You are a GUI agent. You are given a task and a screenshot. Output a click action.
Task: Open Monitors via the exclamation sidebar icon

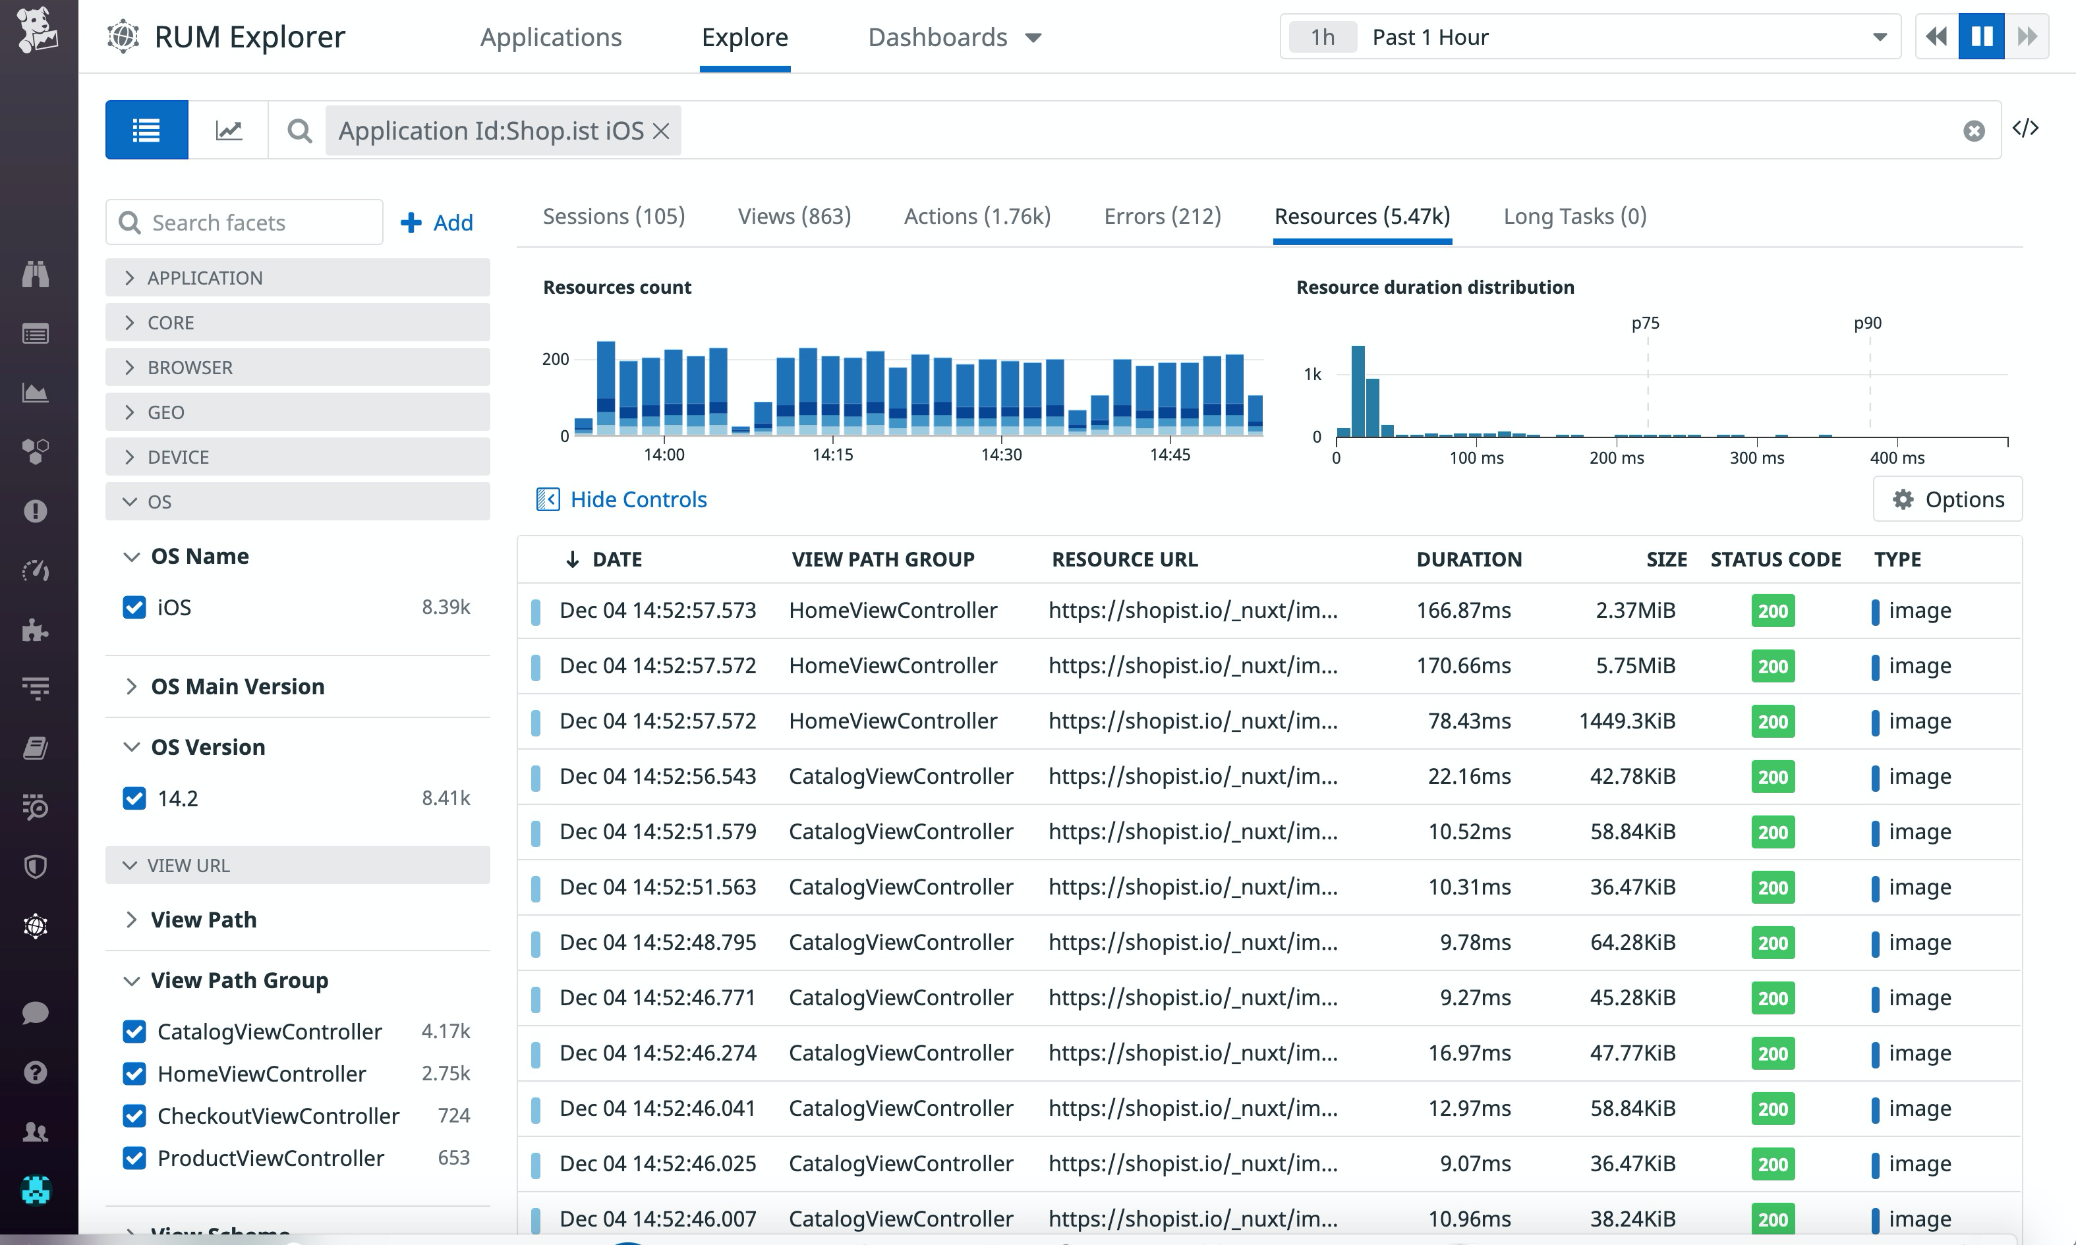pos(35,510)
